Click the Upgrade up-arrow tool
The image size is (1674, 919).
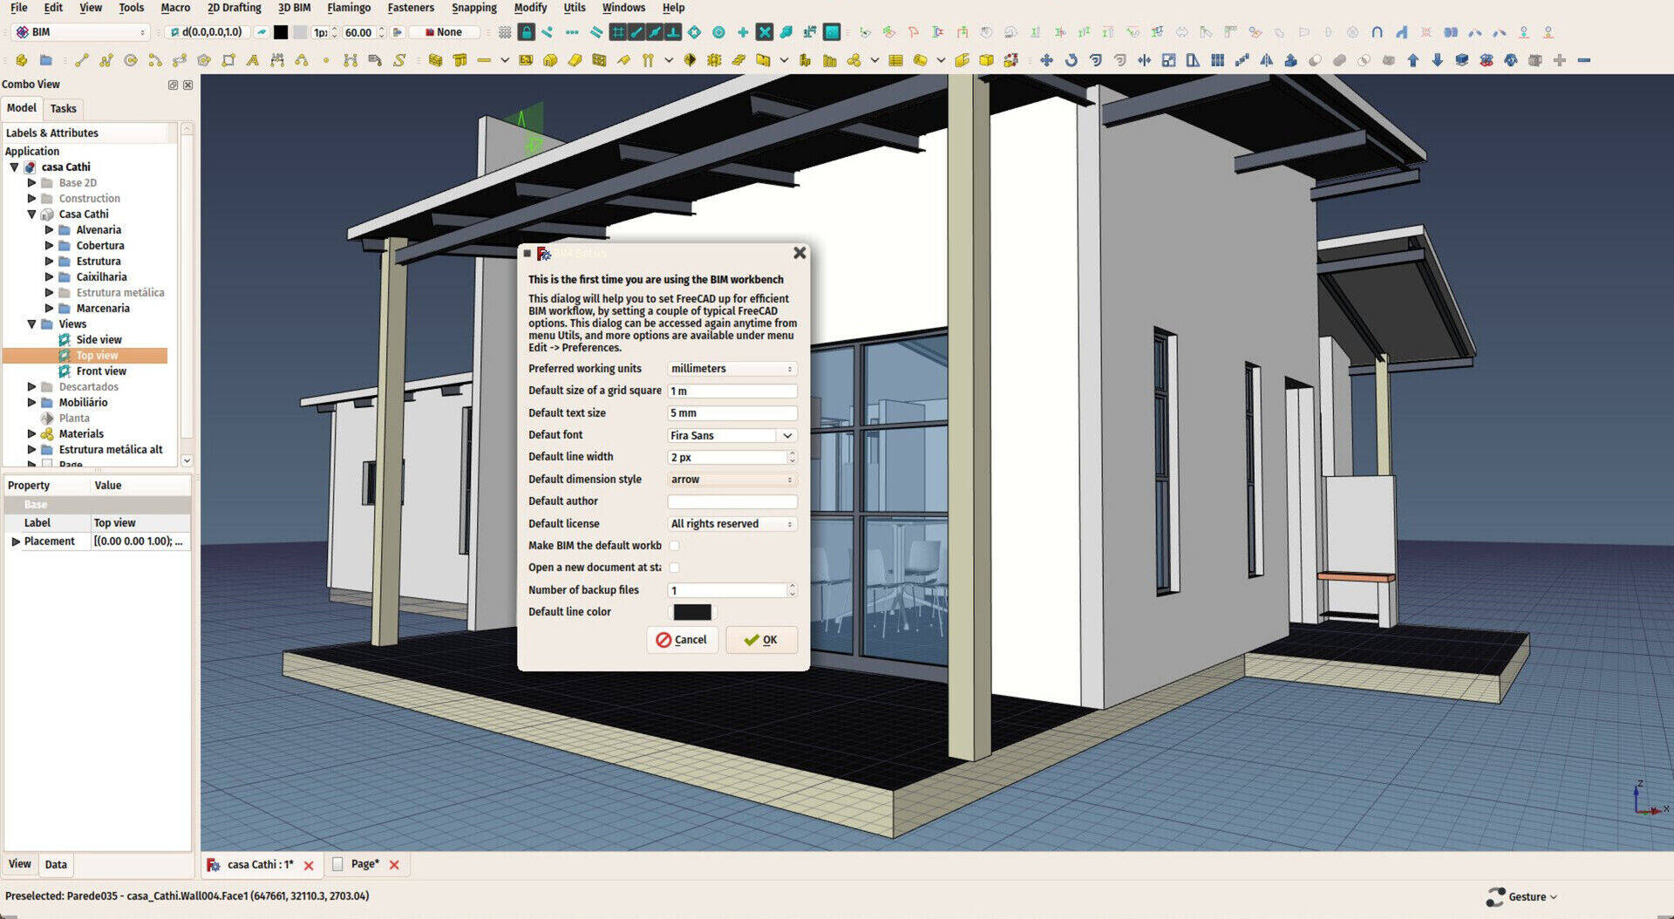coord(1412,60)
